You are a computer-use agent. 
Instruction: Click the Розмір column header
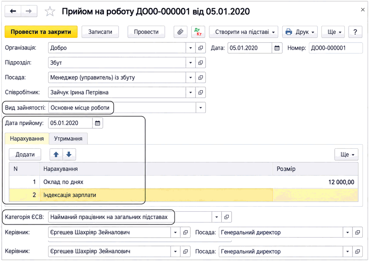(315, 169)
